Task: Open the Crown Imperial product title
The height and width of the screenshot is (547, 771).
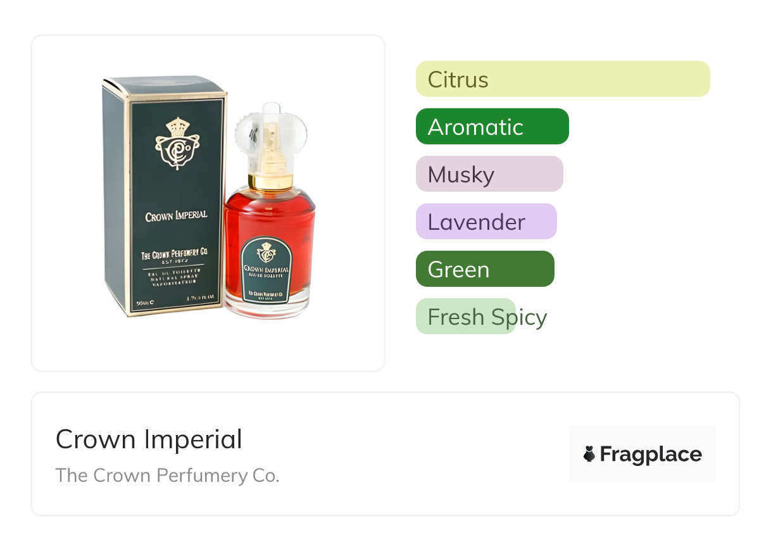Action: click(x=149, y=439)
